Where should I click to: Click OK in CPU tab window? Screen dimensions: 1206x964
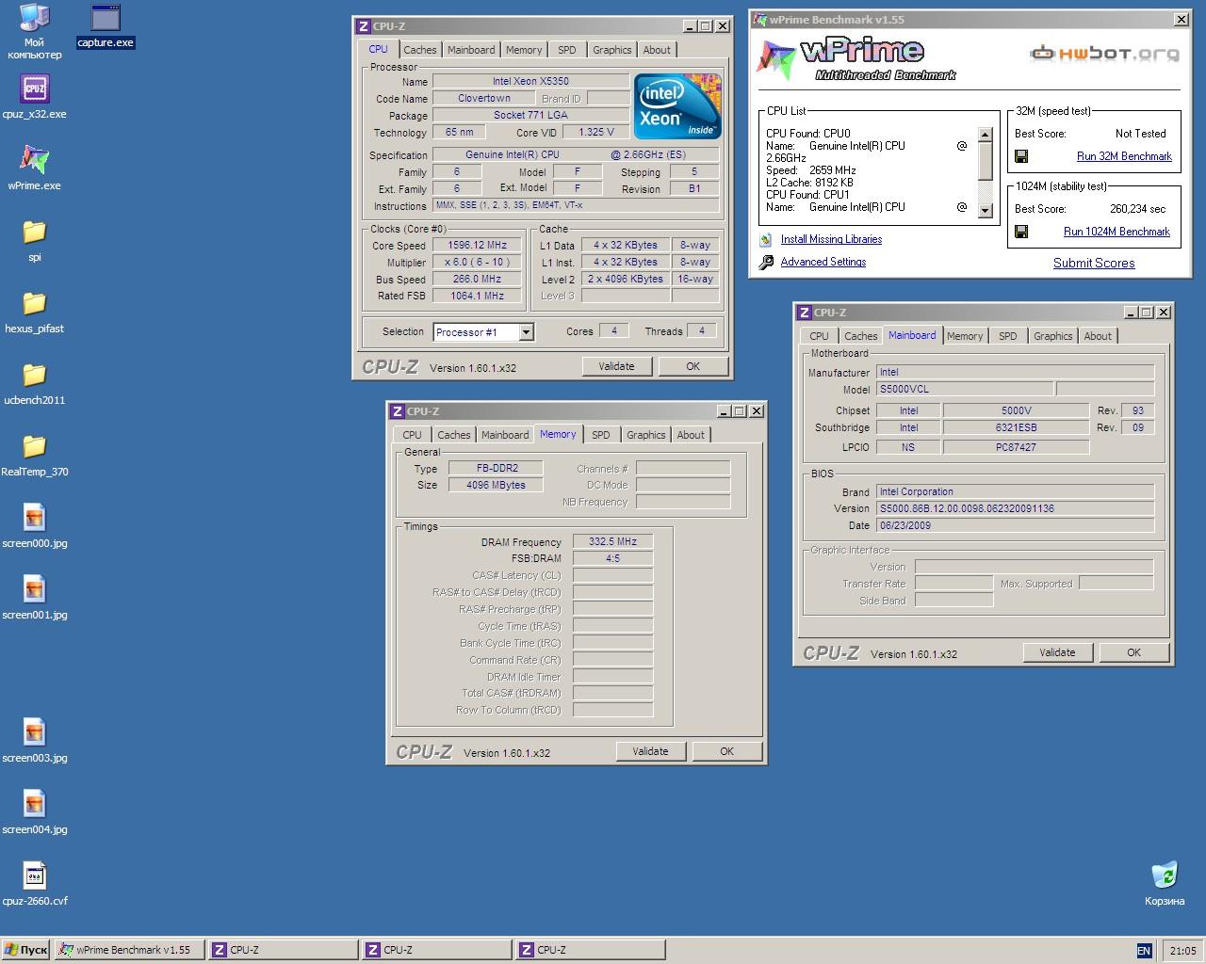(x=693, y=366)
